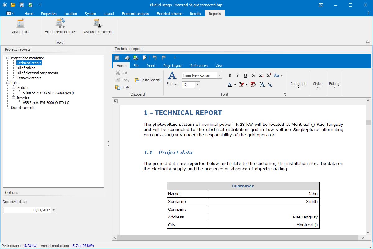Image resolution: width=373 pixels, height=249 pixels.
Task: Open the Results tab
Action: [x=195, y=14]
